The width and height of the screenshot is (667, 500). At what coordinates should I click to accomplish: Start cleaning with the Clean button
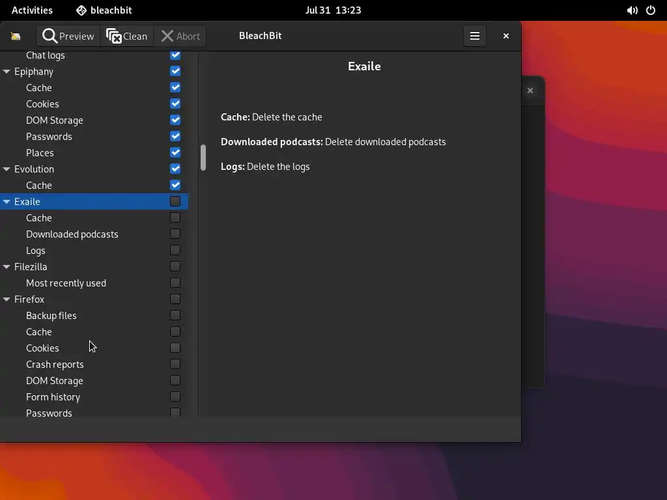point(127,36)
